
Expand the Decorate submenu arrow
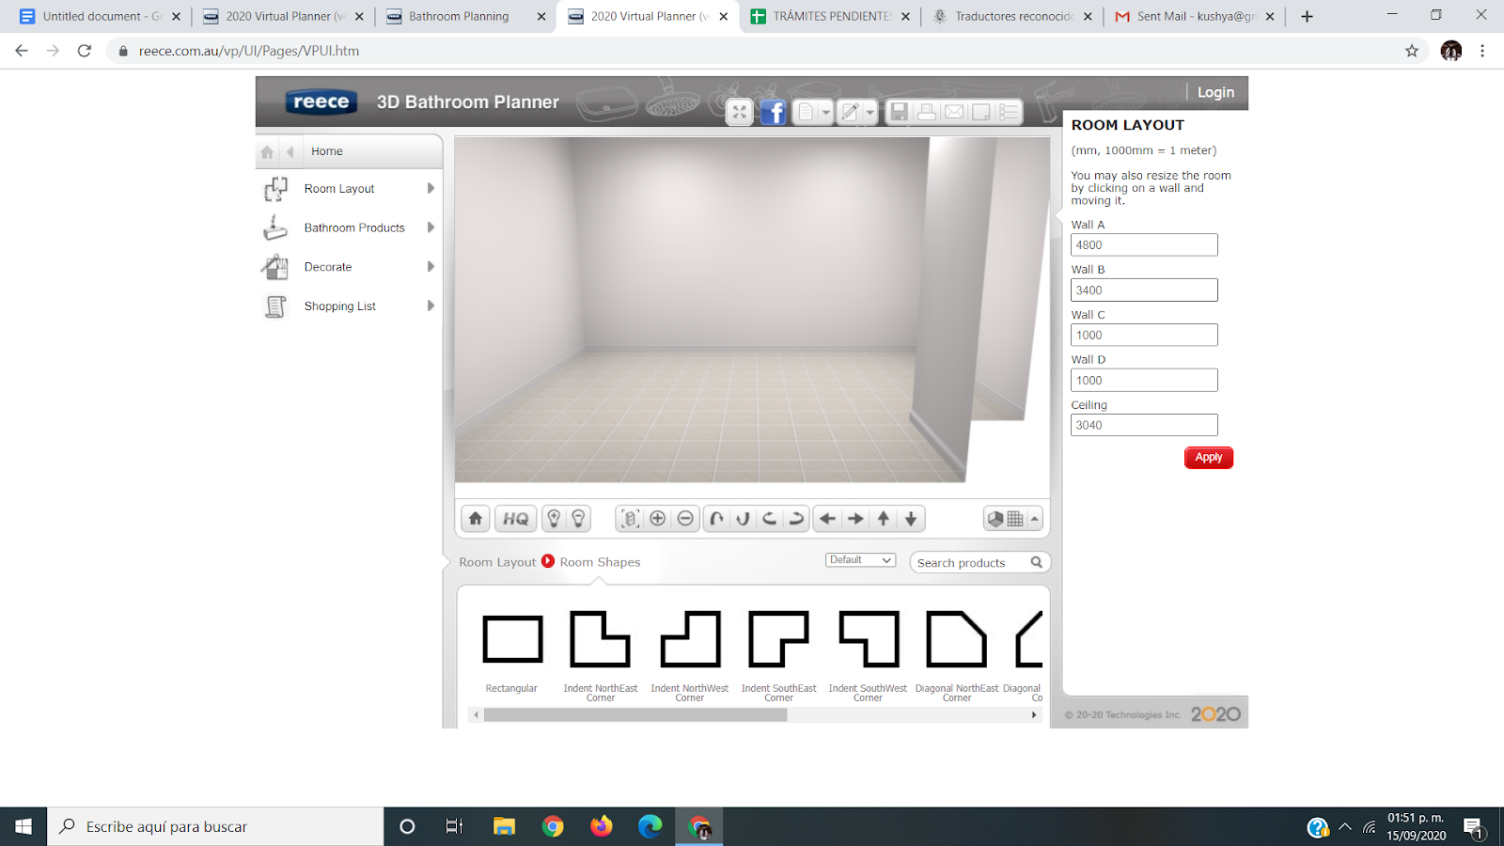431,267
